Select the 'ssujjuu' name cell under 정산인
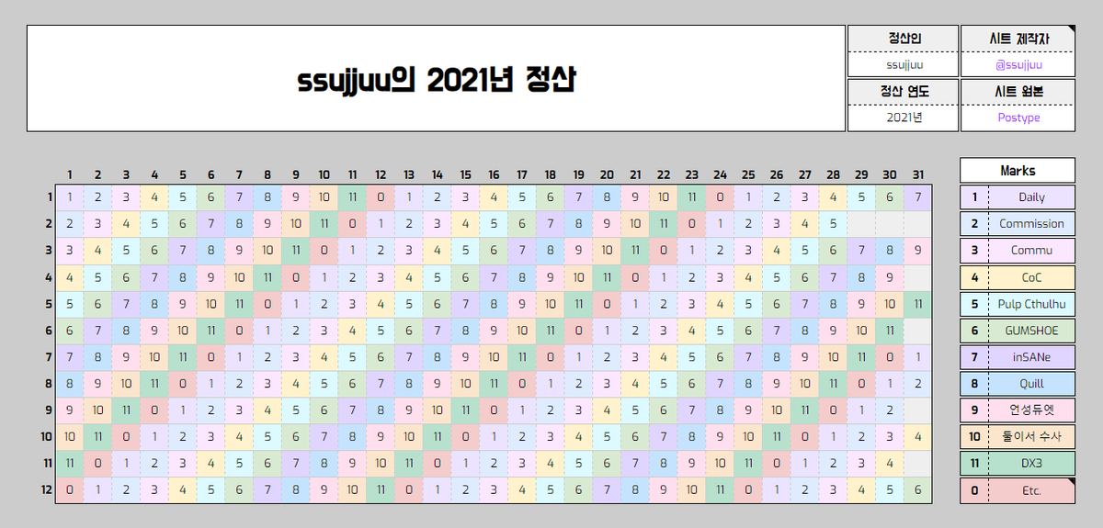Image resolution: width=1103 pixels, height=528 pixels. coord(904,64)
